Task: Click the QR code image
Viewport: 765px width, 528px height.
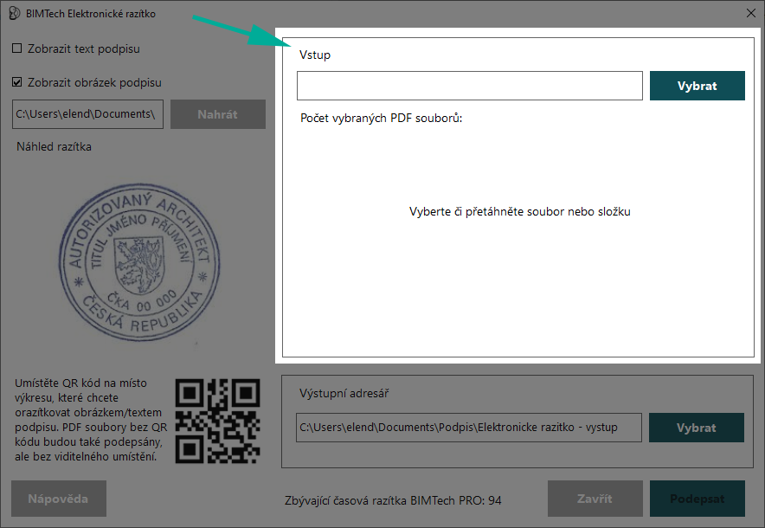Action: 217,422
